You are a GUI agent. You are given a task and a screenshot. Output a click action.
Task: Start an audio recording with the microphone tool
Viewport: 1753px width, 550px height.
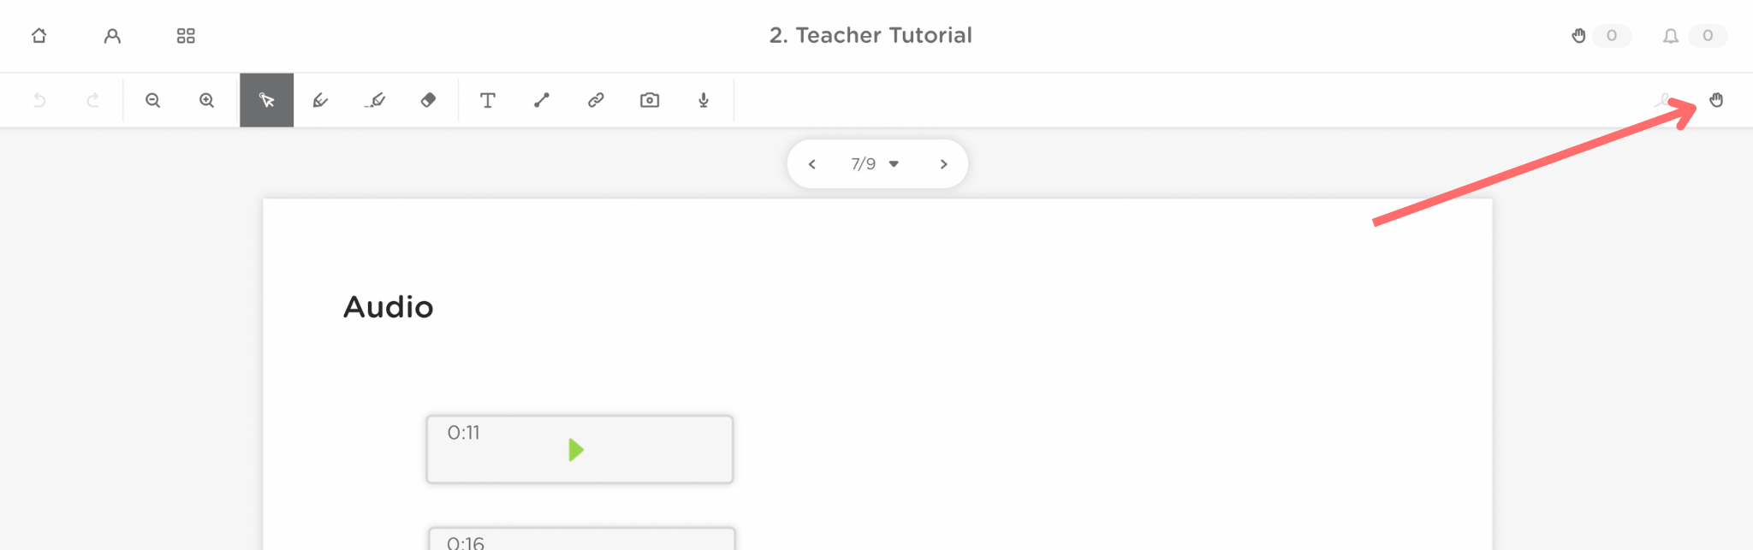click(x=703, y=100)
